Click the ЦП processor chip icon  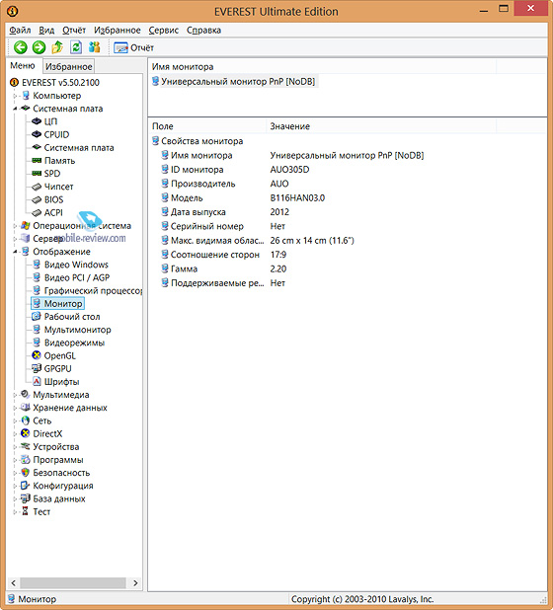point(37,121)
